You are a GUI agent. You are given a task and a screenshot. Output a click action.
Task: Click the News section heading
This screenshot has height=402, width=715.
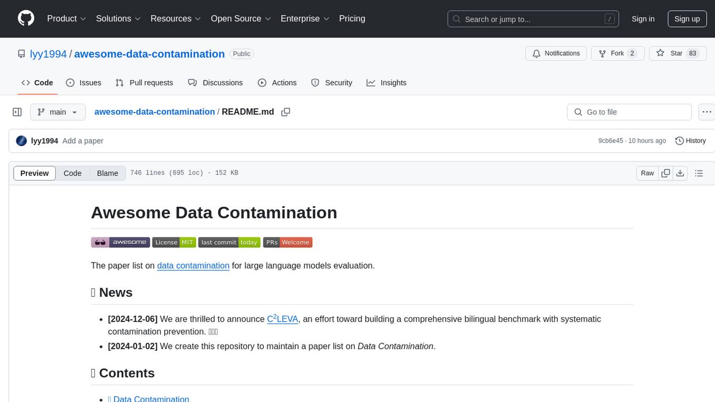click(x=111, y=293)
